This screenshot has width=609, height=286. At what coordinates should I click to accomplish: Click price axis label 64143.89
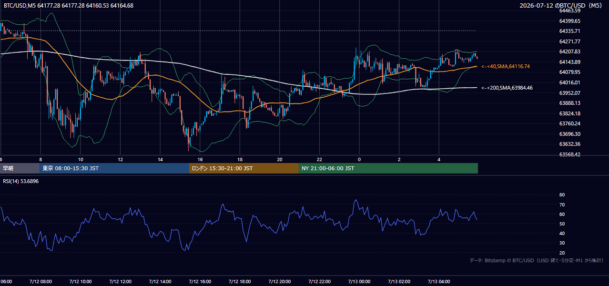(569, 62)
